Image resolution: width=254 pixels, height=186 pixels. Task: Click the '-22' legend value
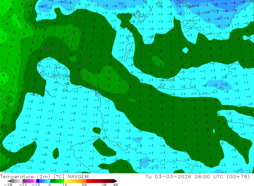[x=23, y=185]
